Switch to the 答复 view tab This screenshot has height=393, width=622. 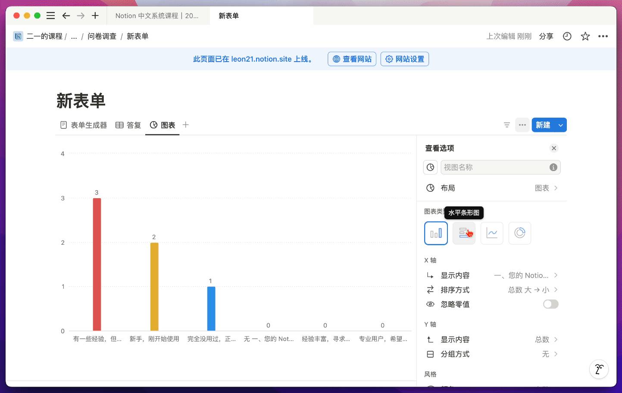(128, 125)
